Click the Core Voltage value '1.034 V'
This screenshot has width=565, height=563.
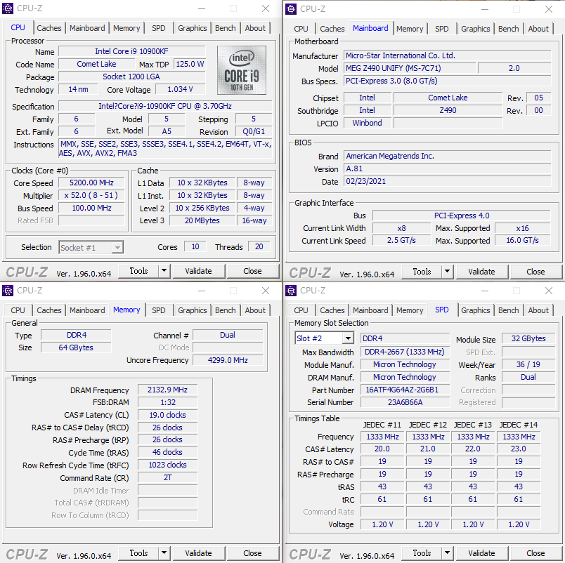[x=181, y=89]
